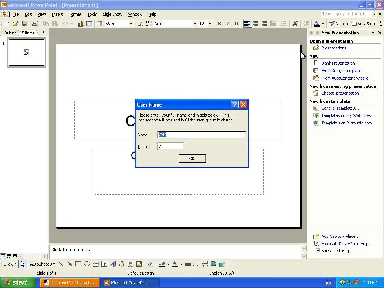
Task: Uncheck Show at startup checkbox
Action: pos(318,250)
